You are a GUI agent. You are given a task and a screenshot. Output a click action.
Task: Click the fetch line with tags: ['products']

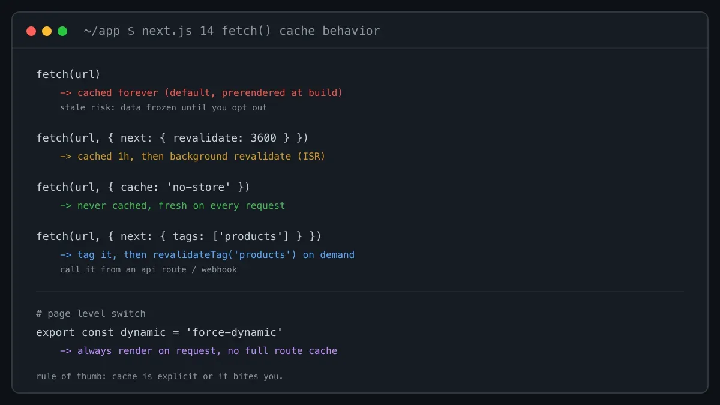[x=179, y=236]
